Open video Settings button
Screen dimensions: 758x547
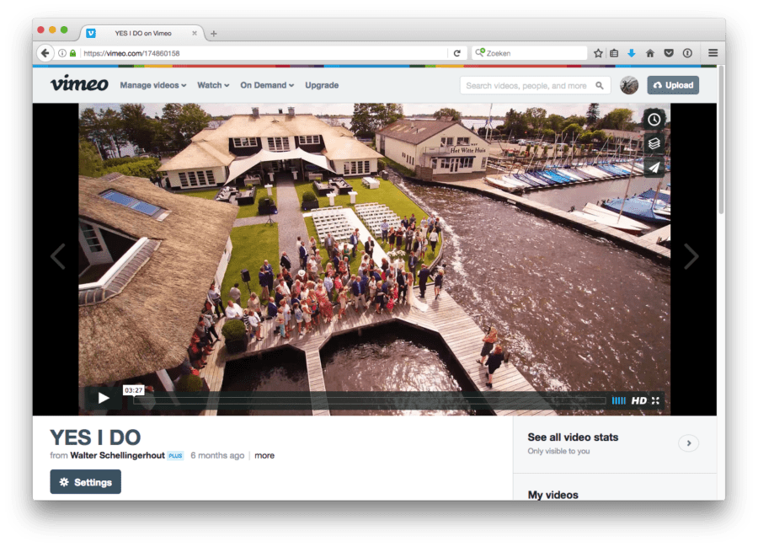click(86, 482)
